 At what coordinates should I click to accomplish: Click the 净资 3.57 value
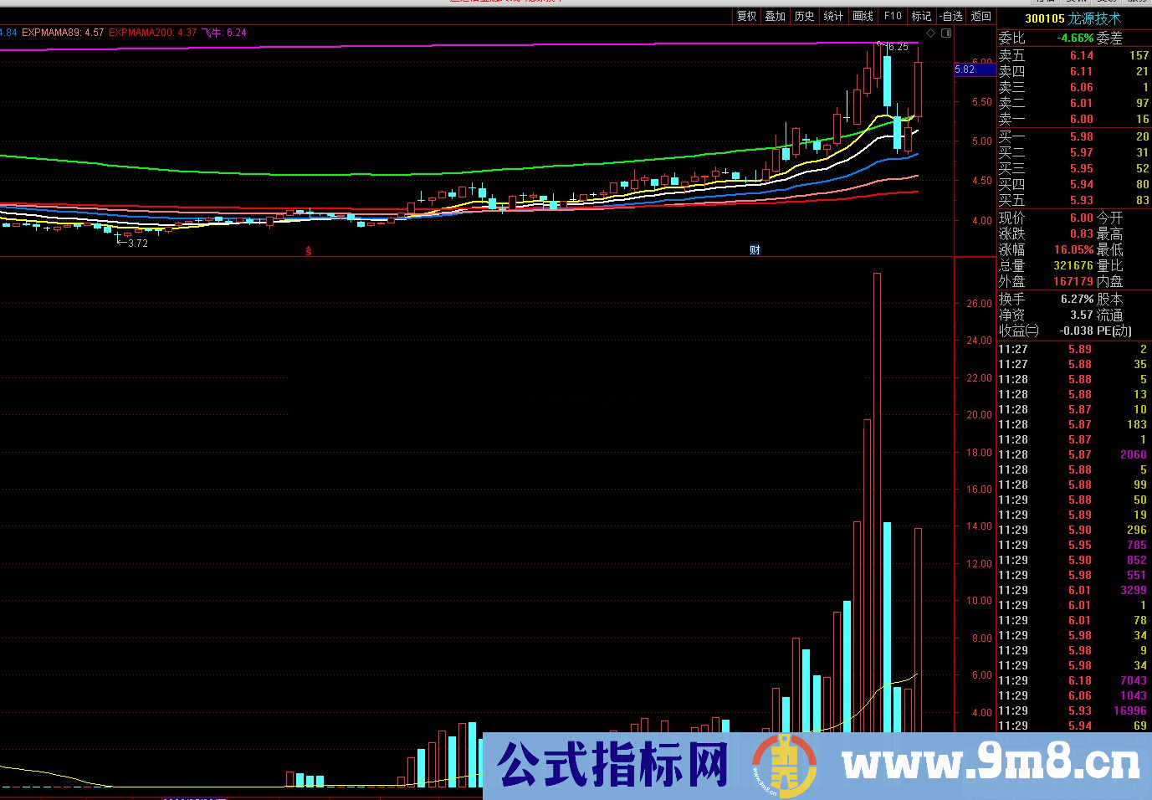[1082, 315]
